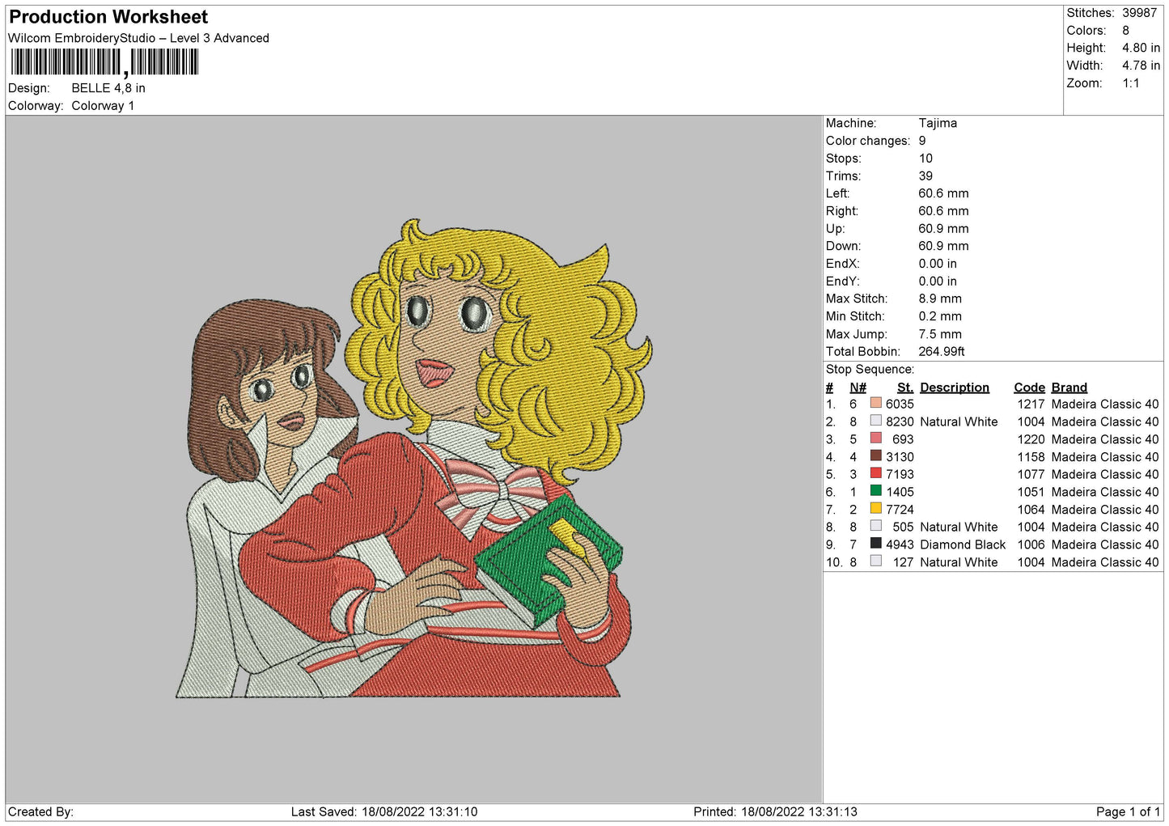Click the white swatch for stitch count 127
The image size is (1169, 826).
[875, 561]
